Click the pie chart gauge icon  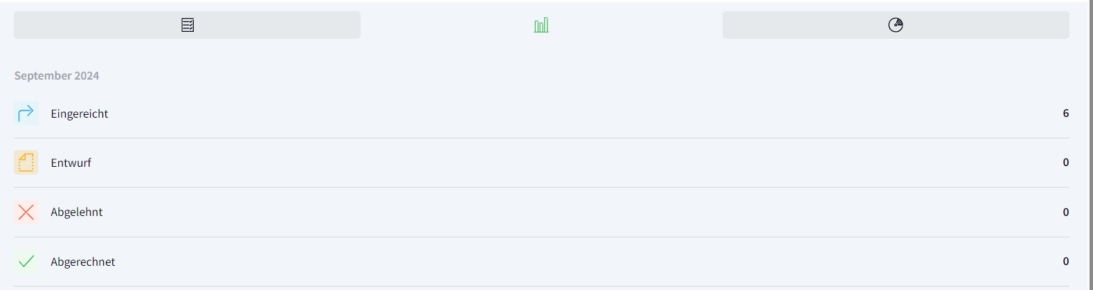pos(896,26)
